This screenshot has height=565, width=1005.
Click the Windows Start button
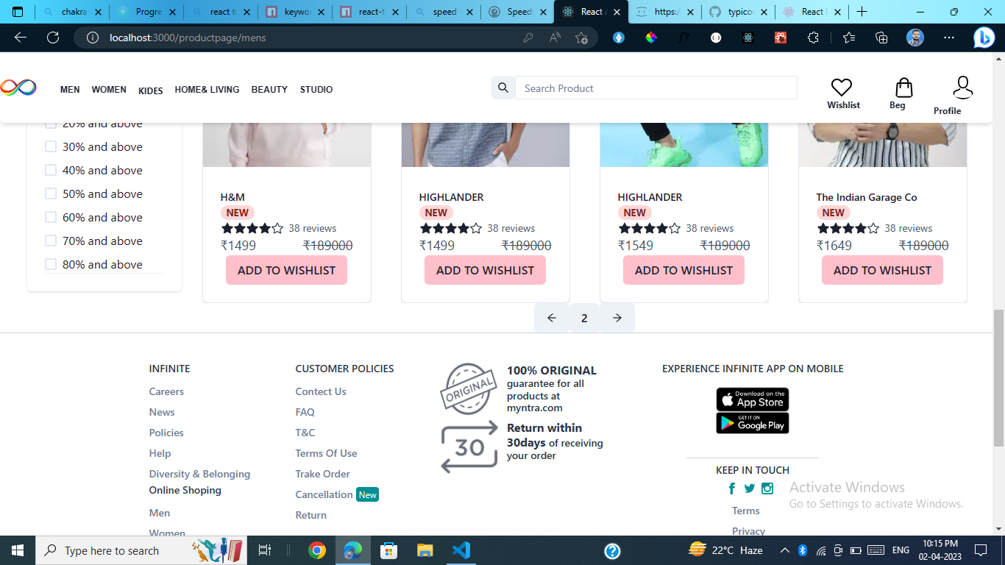pos(18,550)
